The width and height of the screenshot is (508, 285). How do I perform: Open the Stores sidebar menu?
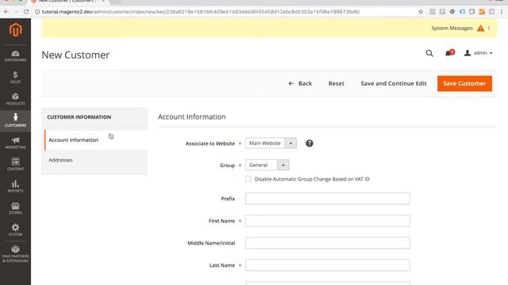pyautogui.click(x=15, y=208)
